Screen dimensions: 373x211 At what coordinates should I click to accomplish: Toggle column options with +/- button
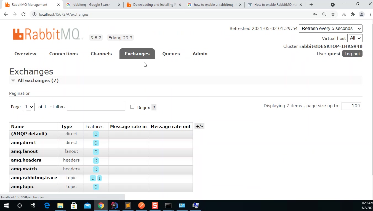199,126
